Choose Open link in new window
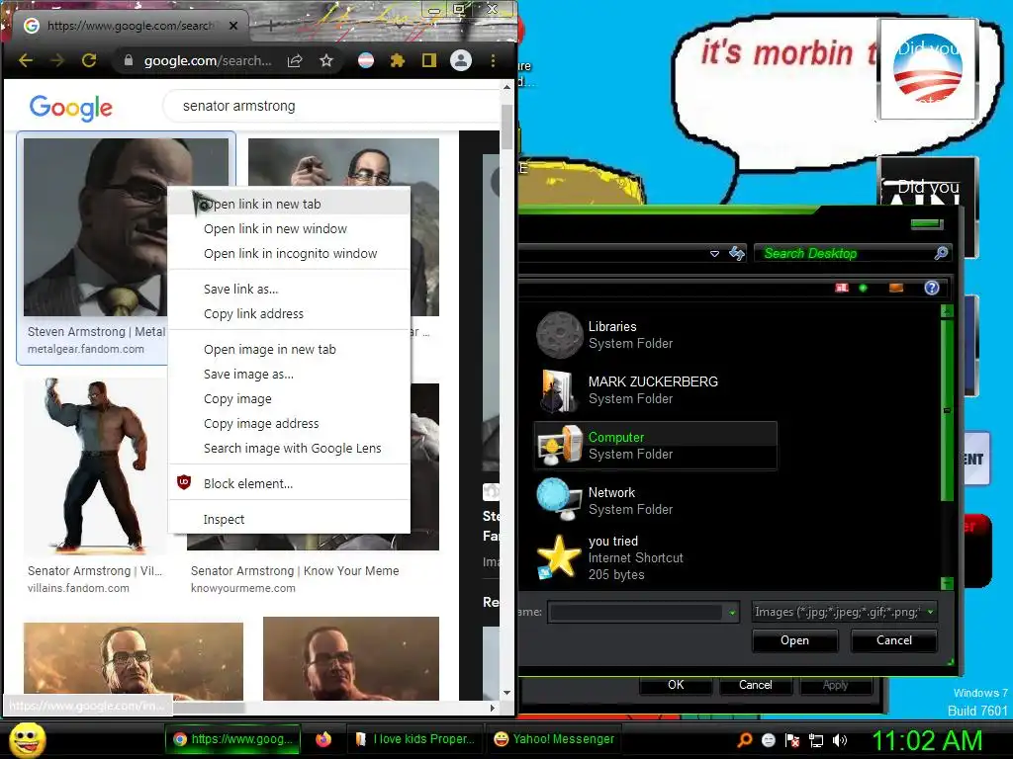The height and width of the screenshot is (759, 1013). (289, 229)
